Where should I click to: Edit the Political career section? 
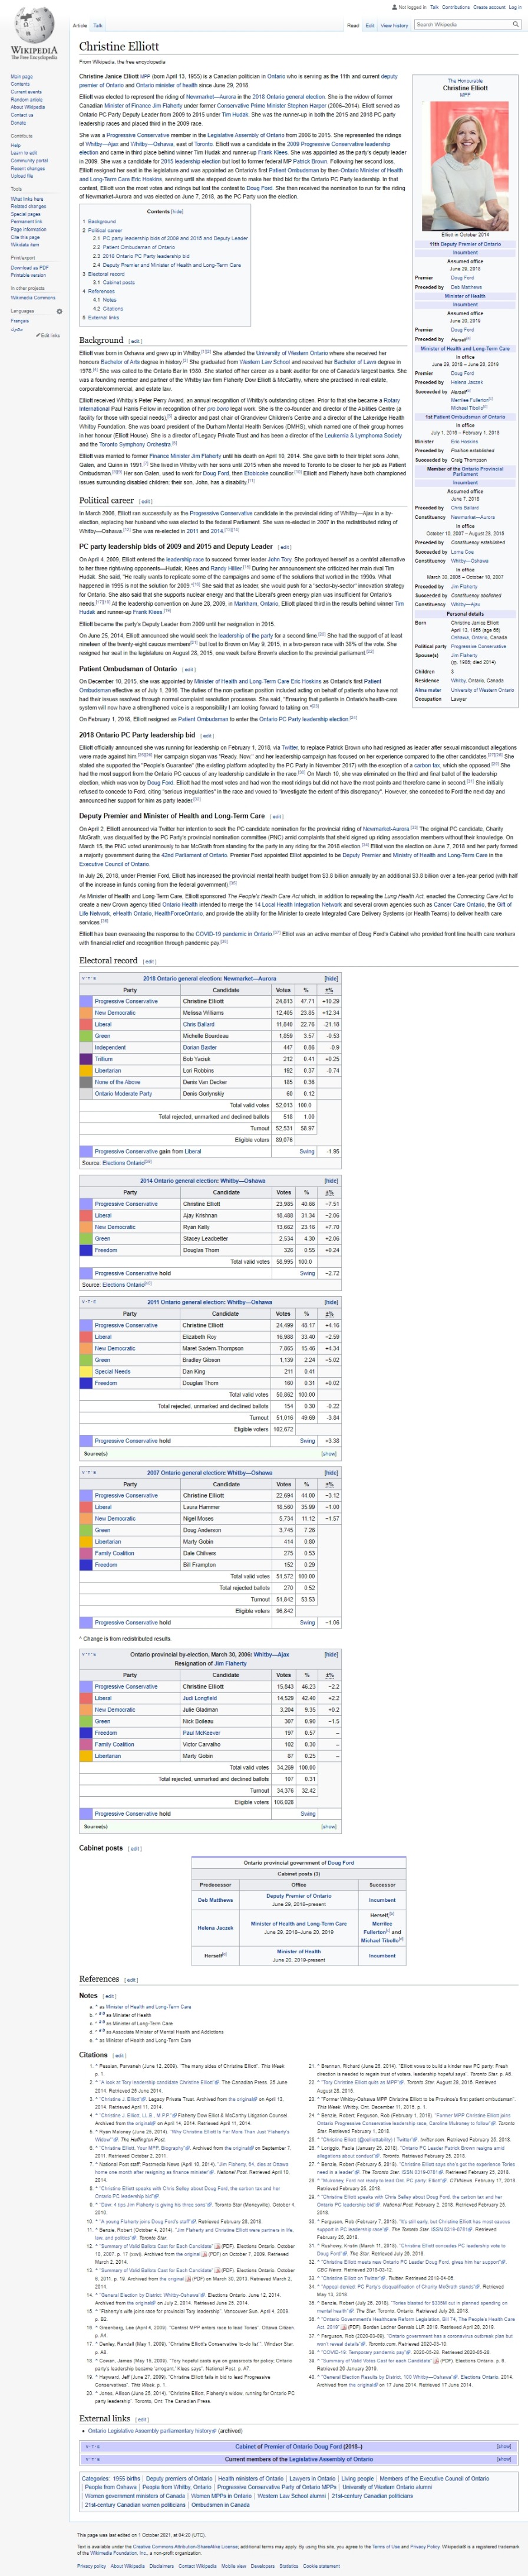[146, 501]
